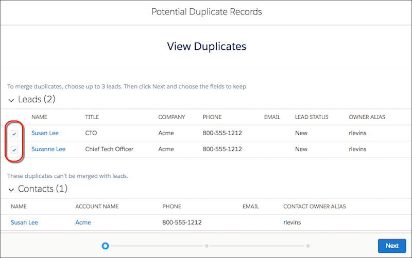The width and height of the screenshot is (412, 258).
Task: Click the current first step progress indicator
Action: tap(105, 246)
